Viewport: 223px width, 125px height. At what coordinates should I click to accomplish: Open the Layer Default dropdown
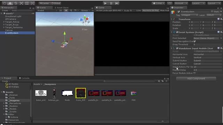click(x=214, y=15)
